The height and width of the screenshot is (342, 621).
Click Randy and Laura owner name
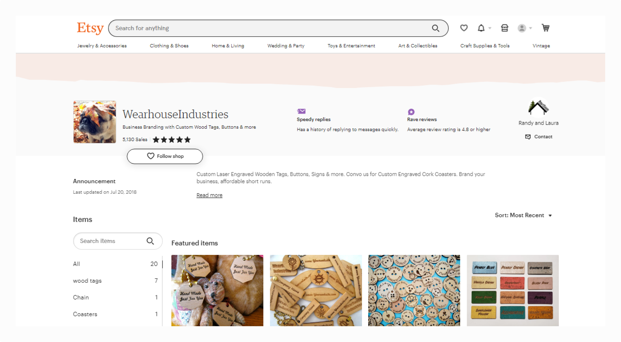pos(538,123)
